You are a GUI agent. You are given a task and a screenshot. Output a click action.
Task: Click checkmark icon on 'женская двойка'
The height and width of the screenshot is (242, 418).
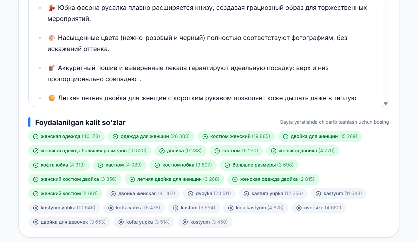tap(274, 151)
